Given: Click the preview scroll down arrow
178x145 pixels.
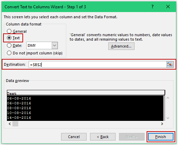Looking at the screenshot, I should pos(168,118).
